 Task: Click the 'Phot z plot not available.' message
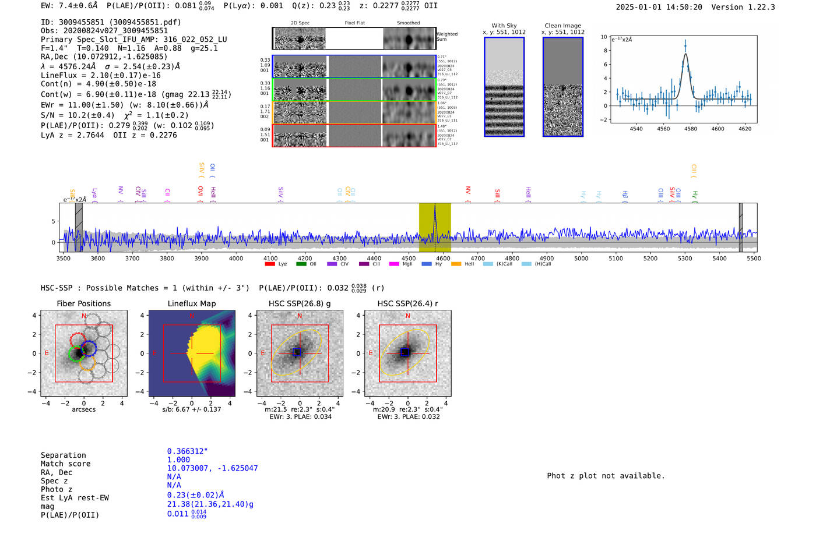point(606,476)
